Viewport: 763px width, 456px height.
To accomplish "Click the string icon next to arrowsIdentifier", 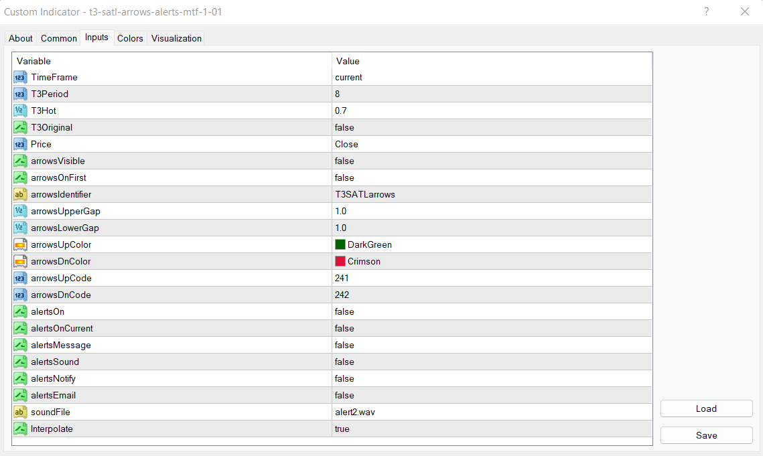I will pyautogui.click(x=20, y=195).
